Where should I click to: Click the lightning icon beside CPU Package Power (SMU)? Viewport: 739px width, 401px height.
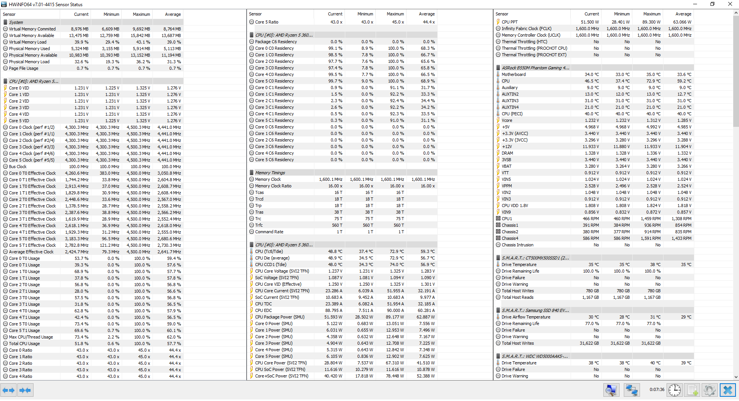pos(252,317)
